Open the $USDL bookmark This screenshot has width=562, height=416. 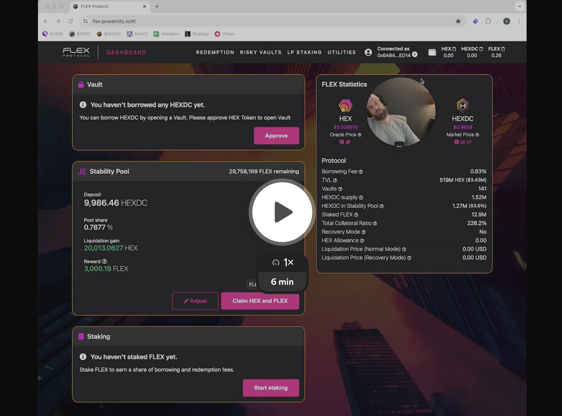53,34
